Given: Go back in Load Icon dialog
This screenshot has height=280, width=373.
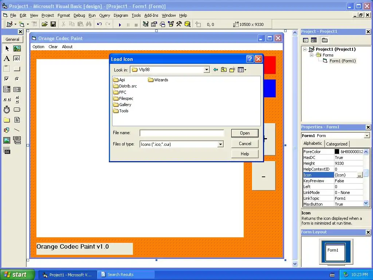Looking at the screenshot, I should 216,70.
